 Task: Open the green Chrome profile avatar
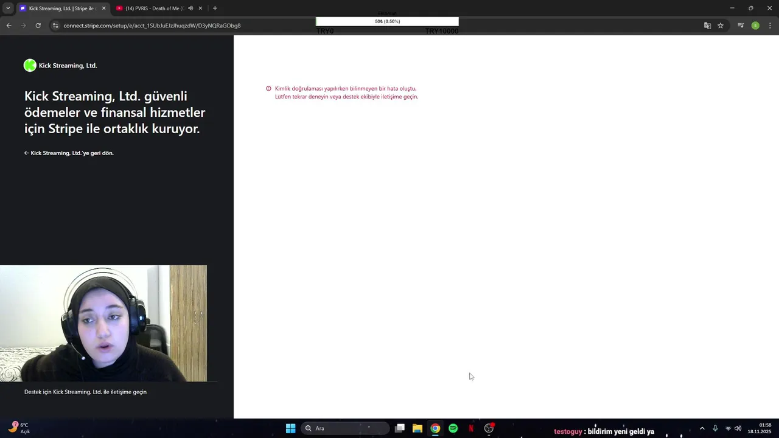755,26
